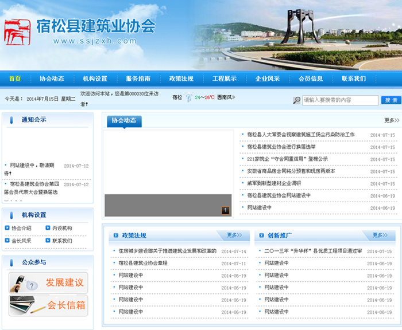402x330 pixels.
Task: Open the 会长信箱 books banner
Action: (48, 305)
